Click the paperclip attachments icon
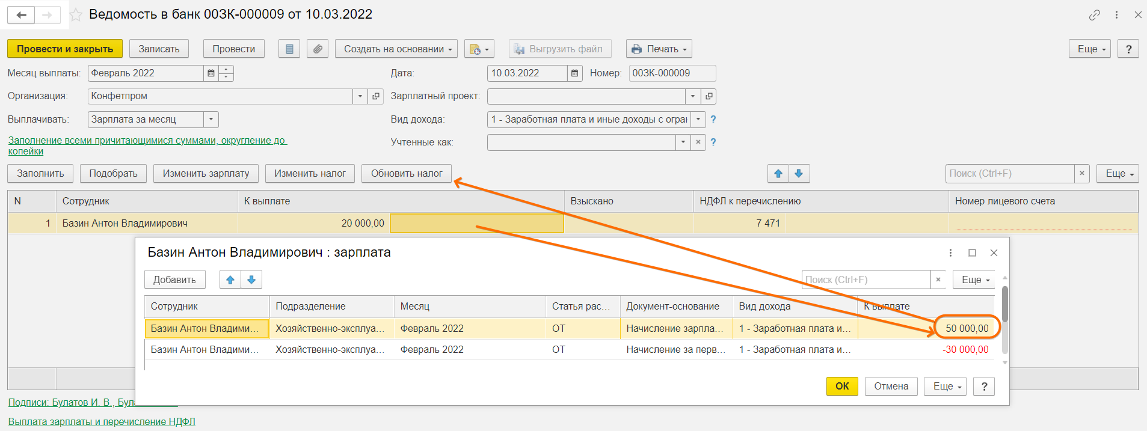The width and height of the screenshot is (1147, 431). point(318,49)
